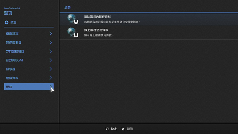238x134 pixels.
Task: Click the 類別 section label
Action: point(13,22)
